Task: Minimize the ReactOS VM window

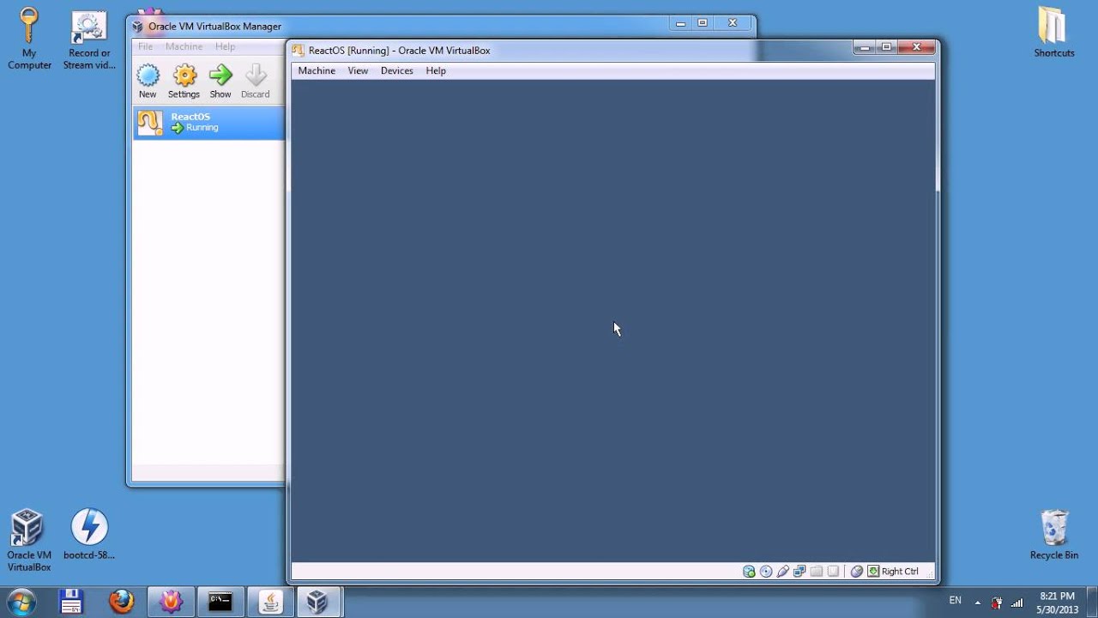Action: tap(865, 47)
